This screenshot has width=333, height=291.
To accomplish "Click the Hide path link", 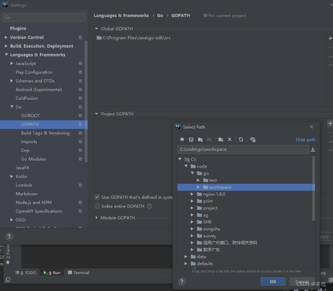I will click(x=305, y=139).
